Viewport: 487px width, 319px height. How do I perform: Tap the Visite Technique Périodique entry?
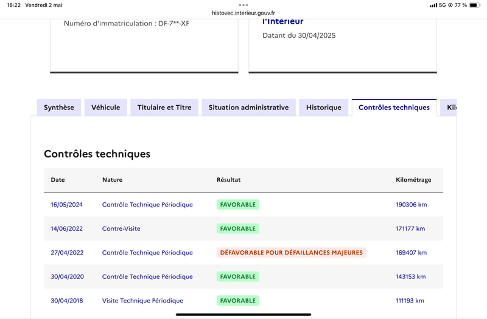[x=142, y=301]
